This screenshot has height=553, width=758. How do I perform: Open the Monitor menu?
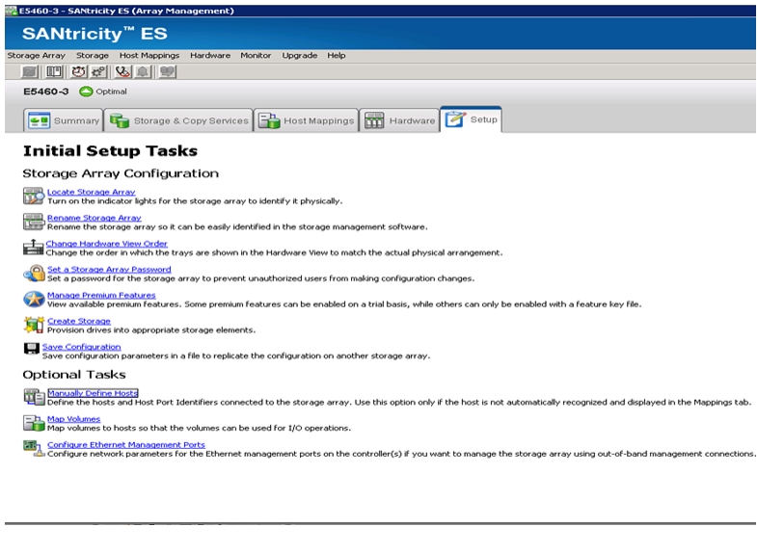coord(256,56)
